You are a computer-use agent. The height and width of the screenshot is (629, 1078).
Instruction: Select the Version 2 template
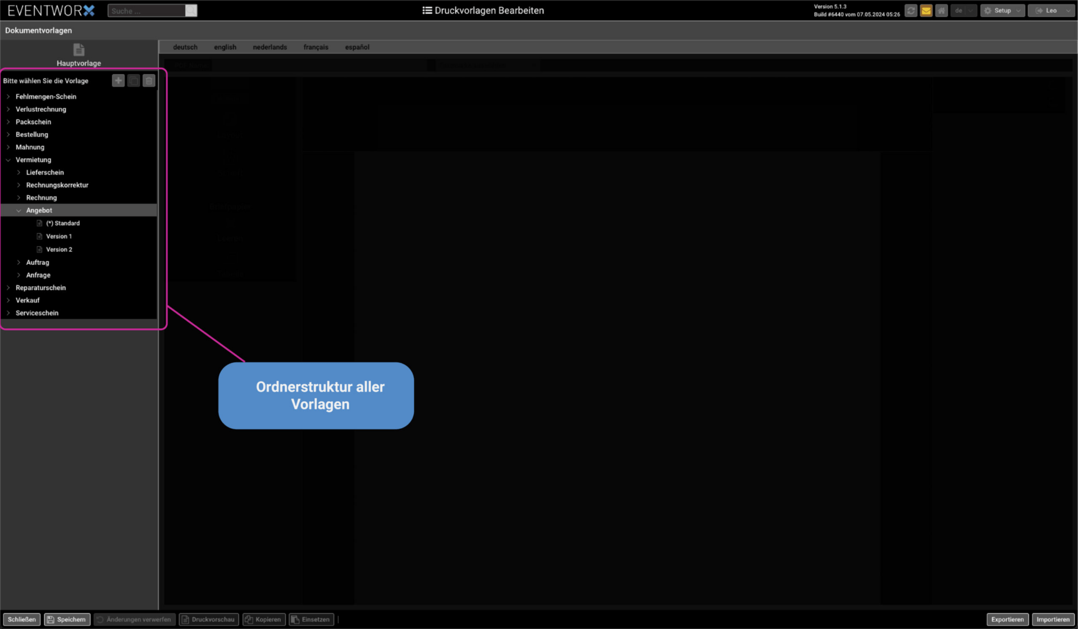[59, 250]
